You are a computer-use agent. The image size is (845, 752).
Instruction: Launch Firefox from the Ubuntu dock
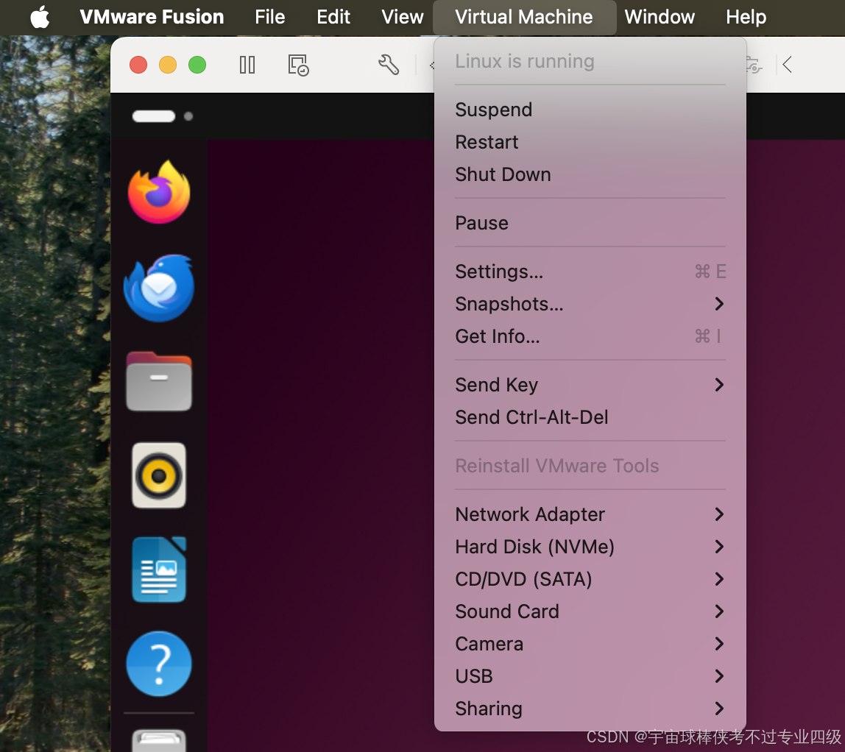(x=159, y=192)
